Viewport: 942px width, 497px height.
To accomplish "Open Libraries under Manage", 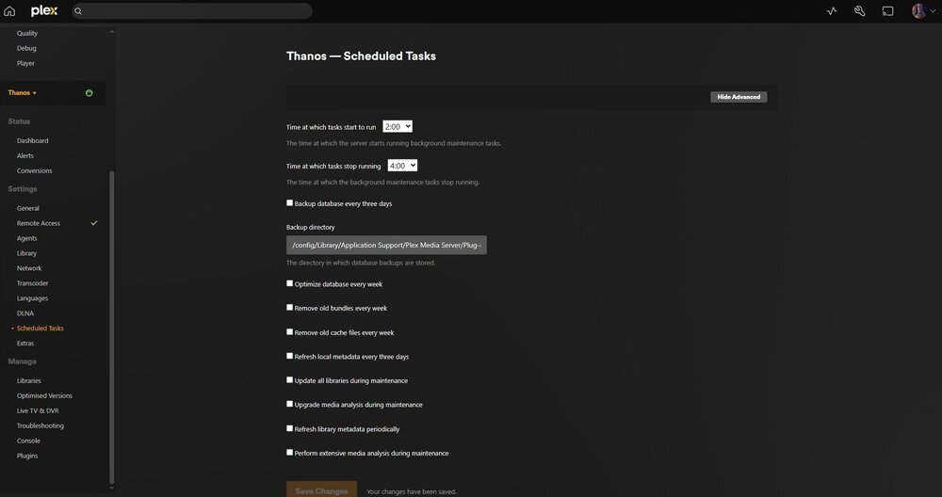I will (29, 381).
